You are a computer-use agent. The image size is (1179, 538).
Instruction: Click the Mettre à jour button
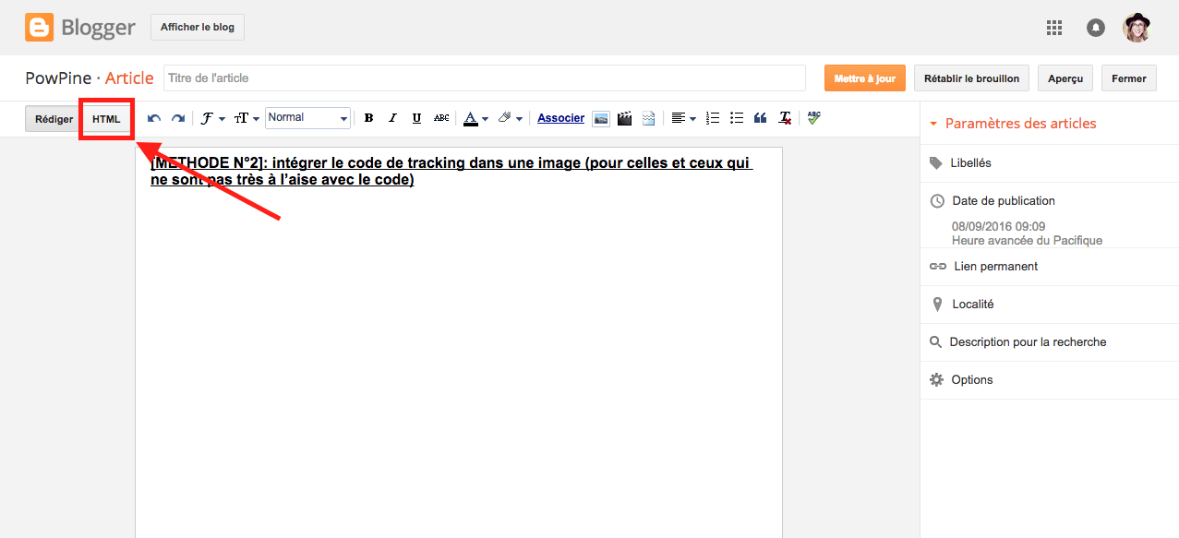point(864,78)
